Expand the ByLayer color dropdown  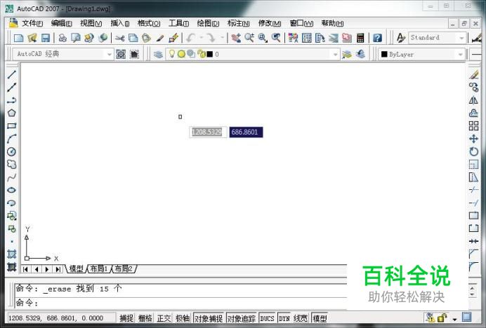click(461, 55)
